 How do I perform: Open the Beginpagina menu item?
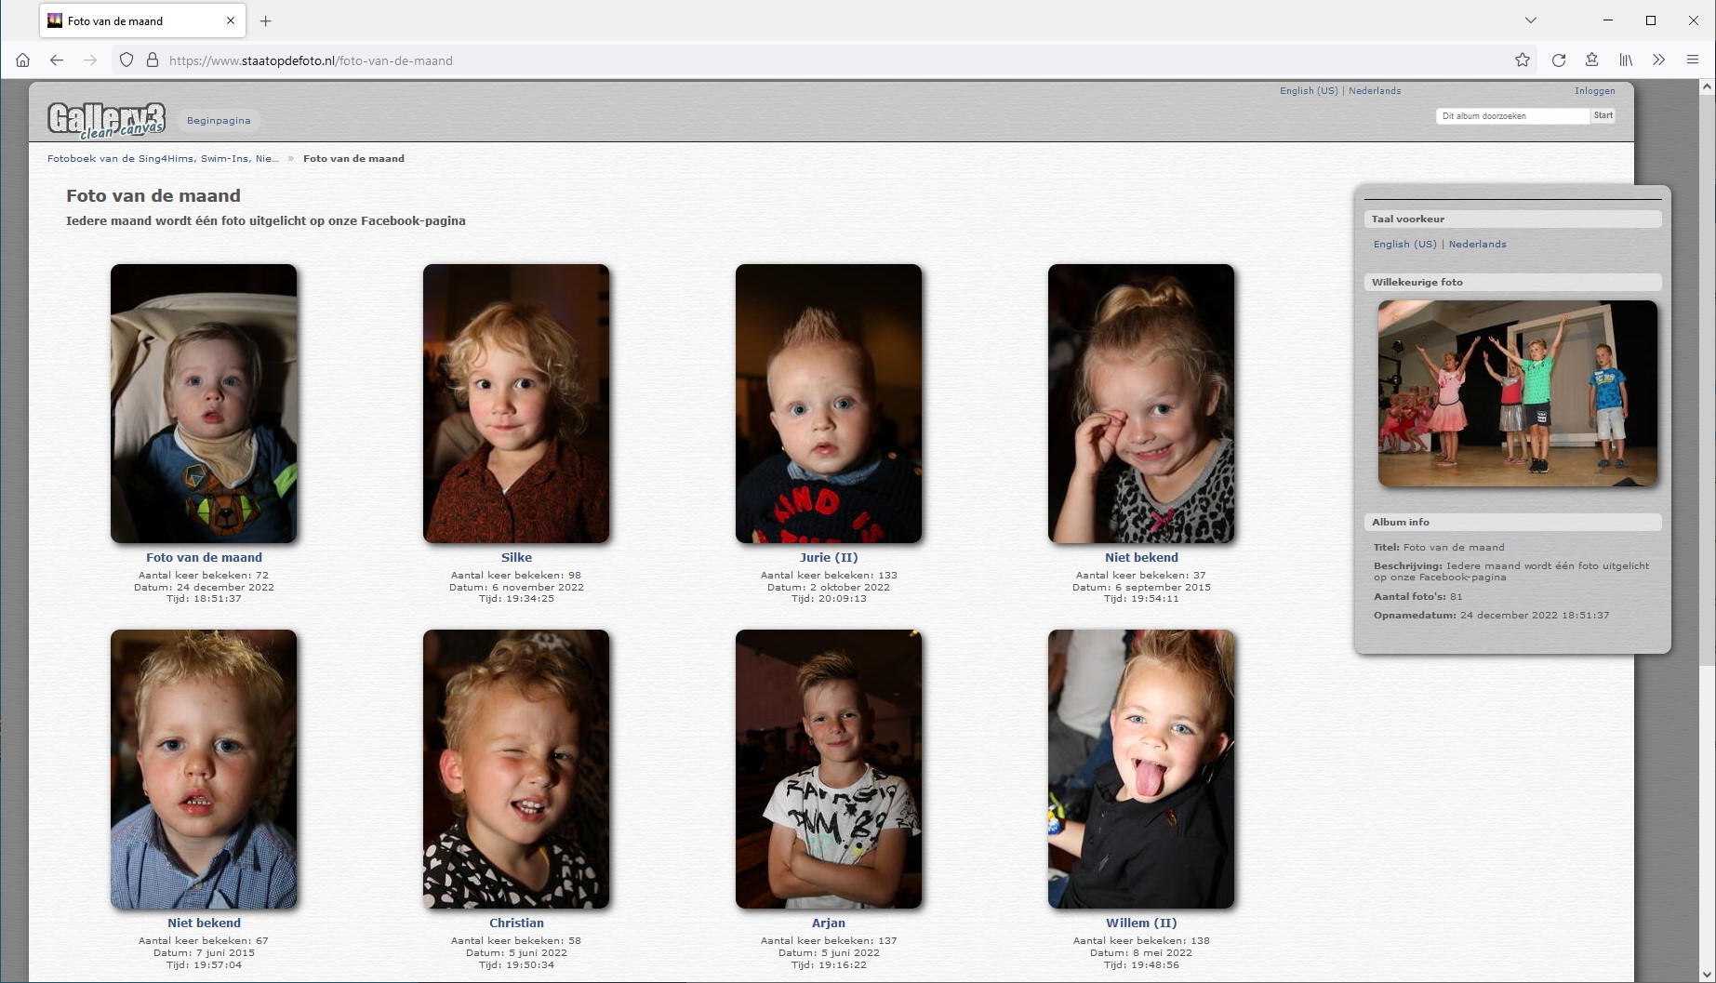pyautogui.click(x=219, y=120)
